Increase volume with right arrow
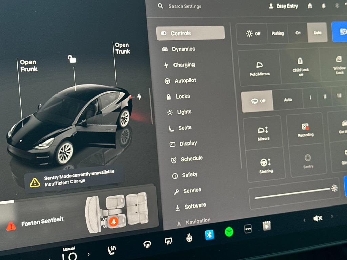 coord(332,216)
